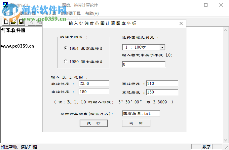Viewport: 229px width, 150px height.
Task: Click the 北边纬度 input field
Action: [x=94, y=84]
